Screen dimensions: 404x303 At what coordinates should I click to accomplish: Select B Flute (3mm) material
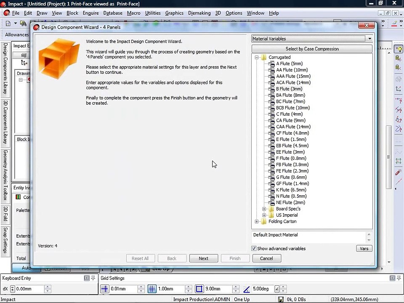289,89
